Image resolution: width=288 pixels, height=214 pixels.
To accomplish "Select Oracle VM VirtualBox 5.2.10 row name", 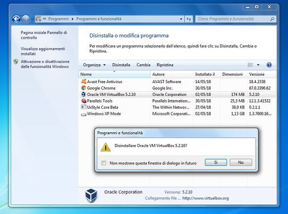I will 111,94.
